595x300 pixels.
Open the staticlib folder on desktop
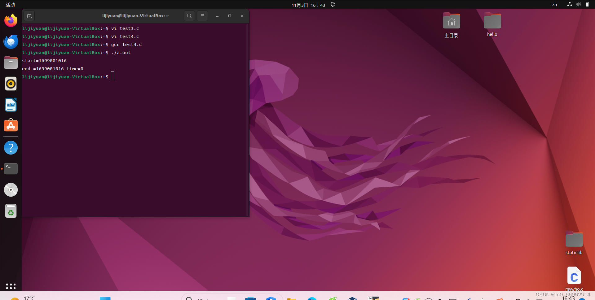point(574,243)
